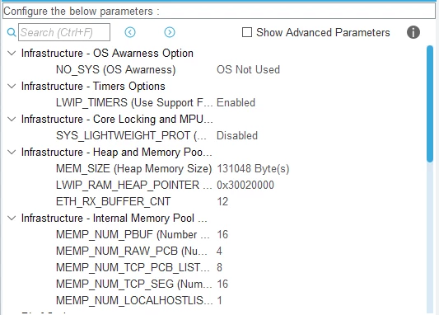Collapse Infrastructure - Heap and Memory Pool section
The height and width of the screenshot is (315, 439).
tap(12, 153)
